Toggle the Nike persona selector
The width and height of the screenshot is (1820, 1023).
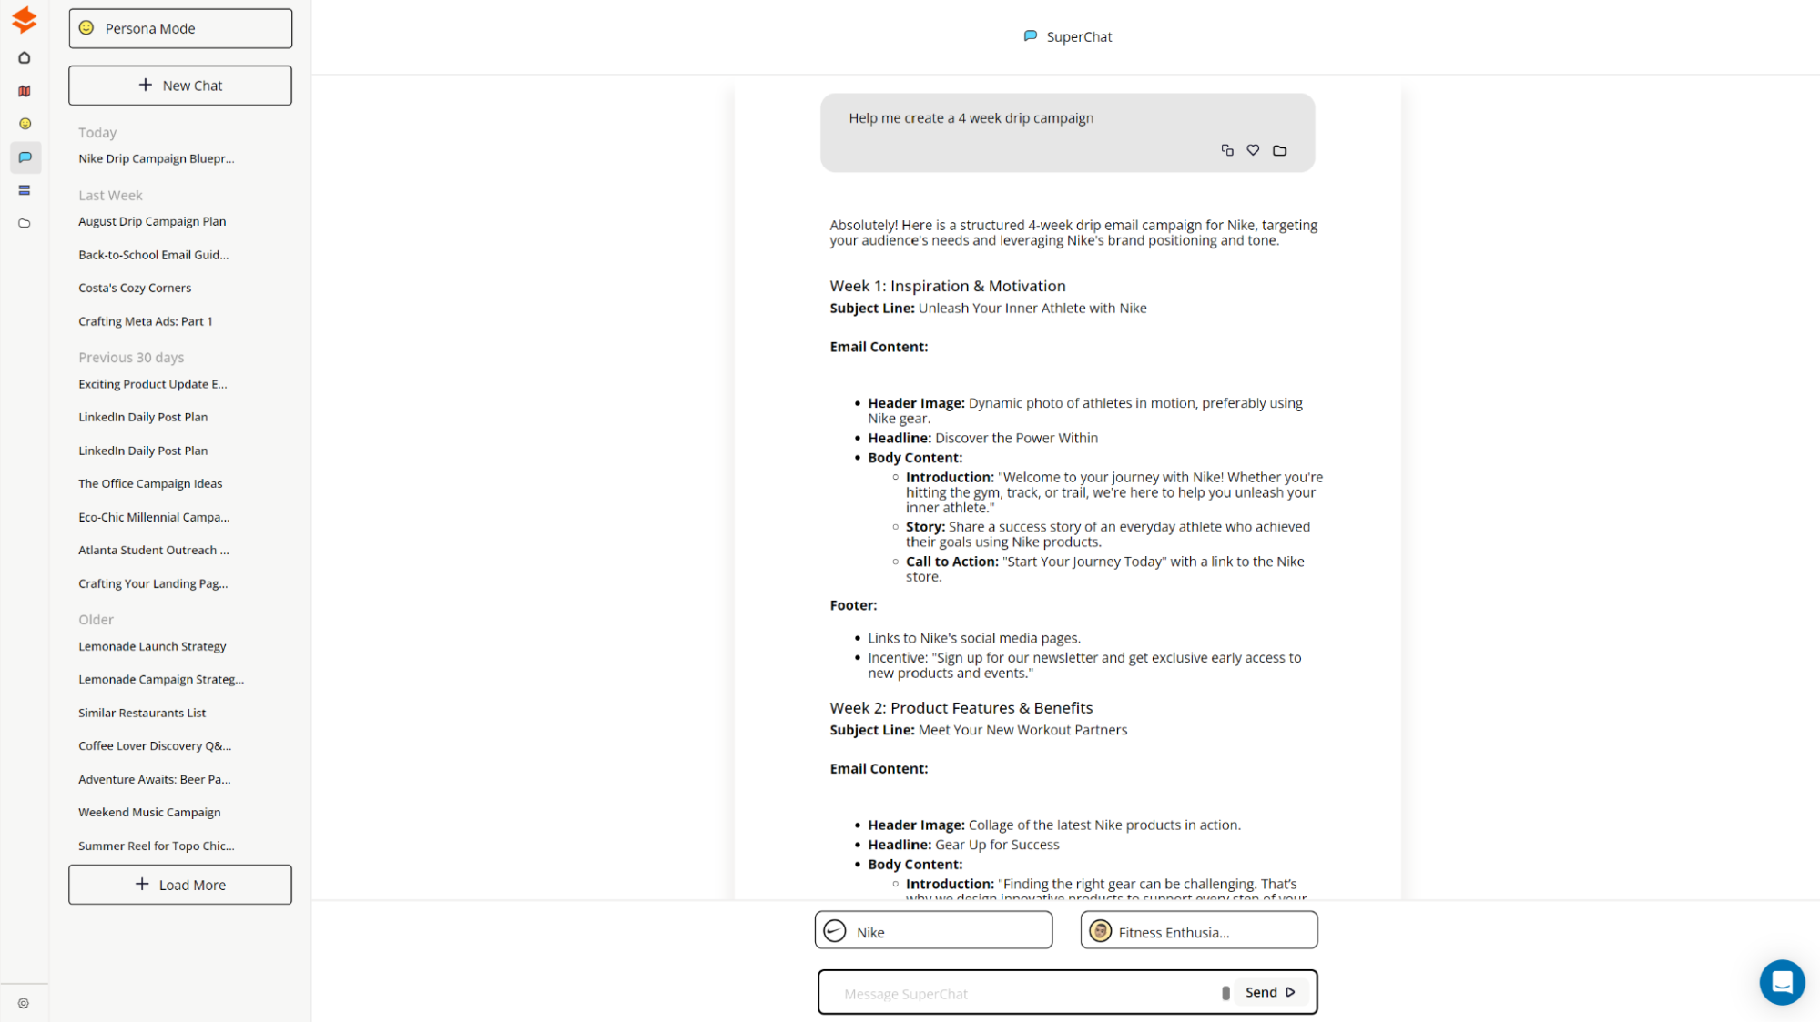pos(934,930)
